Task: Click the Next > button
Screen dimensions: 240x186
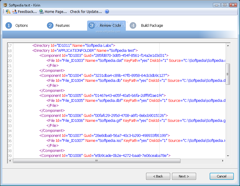Action: (x=184, y=176)
